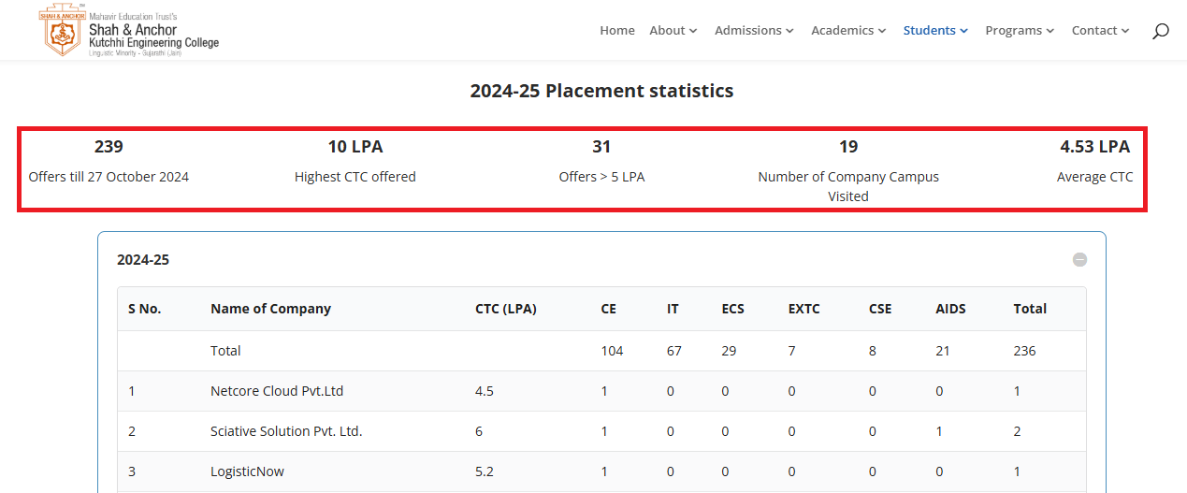Click the ECS column header
Screen dimensions: 1187x493
(732, 309)
